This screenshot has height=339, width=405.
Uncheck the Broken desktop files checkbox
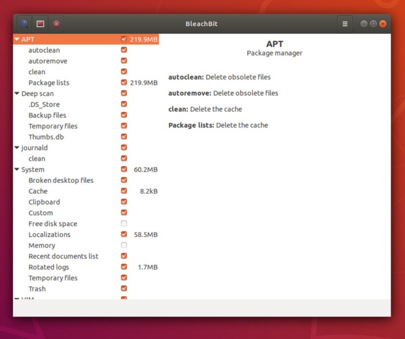[x=124, y=180]
